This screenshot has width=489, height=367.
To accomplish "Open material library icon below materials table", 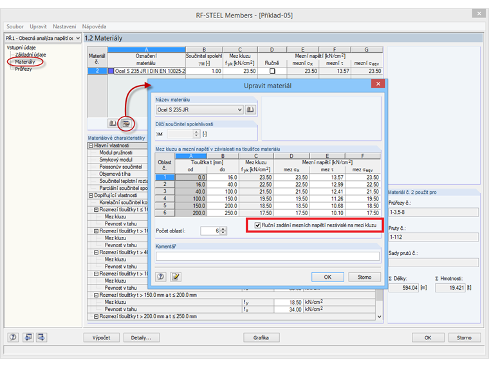I will point(112,124).
